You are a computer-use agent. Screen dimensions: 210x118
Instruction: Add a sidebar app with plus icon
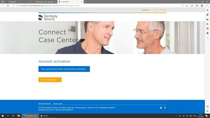tap(207, 38)
